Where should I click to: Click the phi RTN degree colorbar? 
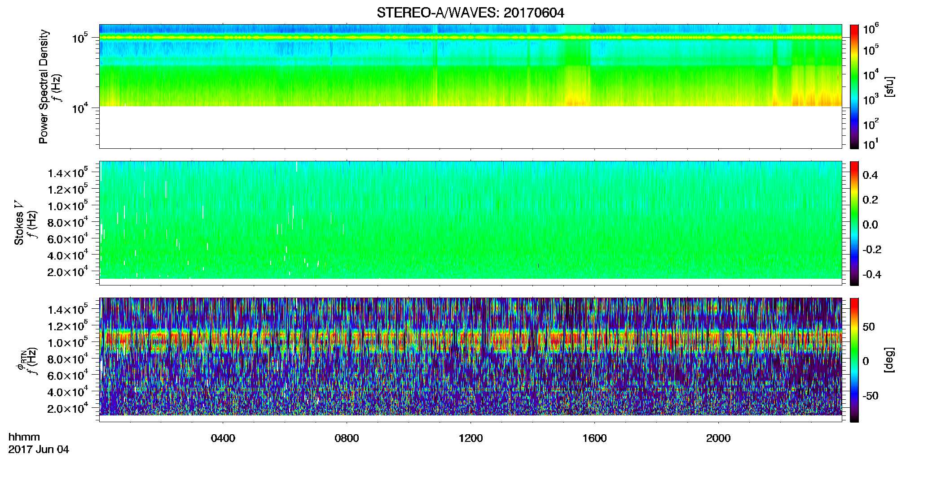coord(854,360)
